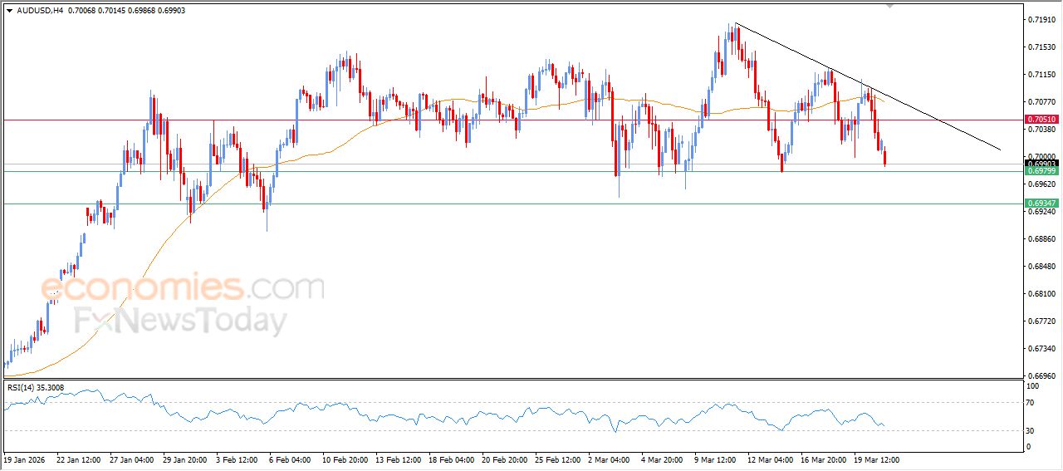Click the 27 Jan 04:00 time label
1063x471 pixels.
point(132,459)
